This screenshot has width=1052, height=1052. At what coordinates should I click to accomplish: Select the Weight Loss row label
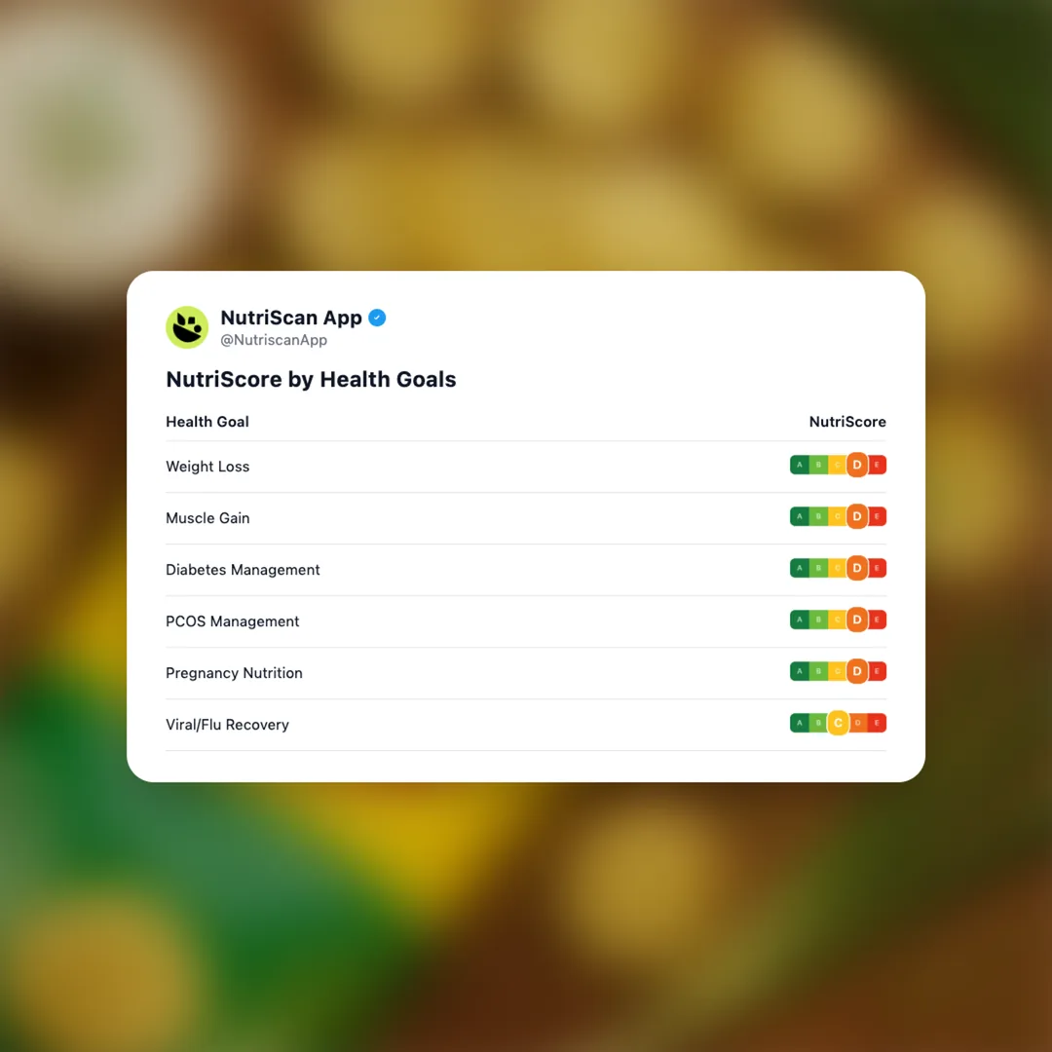tap(207, 467)
